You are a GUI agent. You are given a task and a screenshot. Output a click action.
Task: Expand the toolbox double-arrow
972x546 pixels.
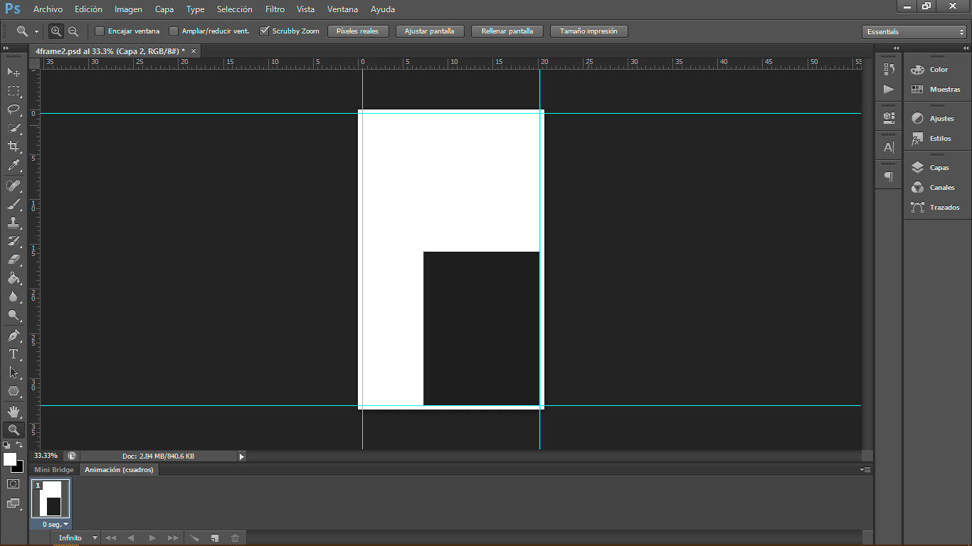(x=6, y=48)
